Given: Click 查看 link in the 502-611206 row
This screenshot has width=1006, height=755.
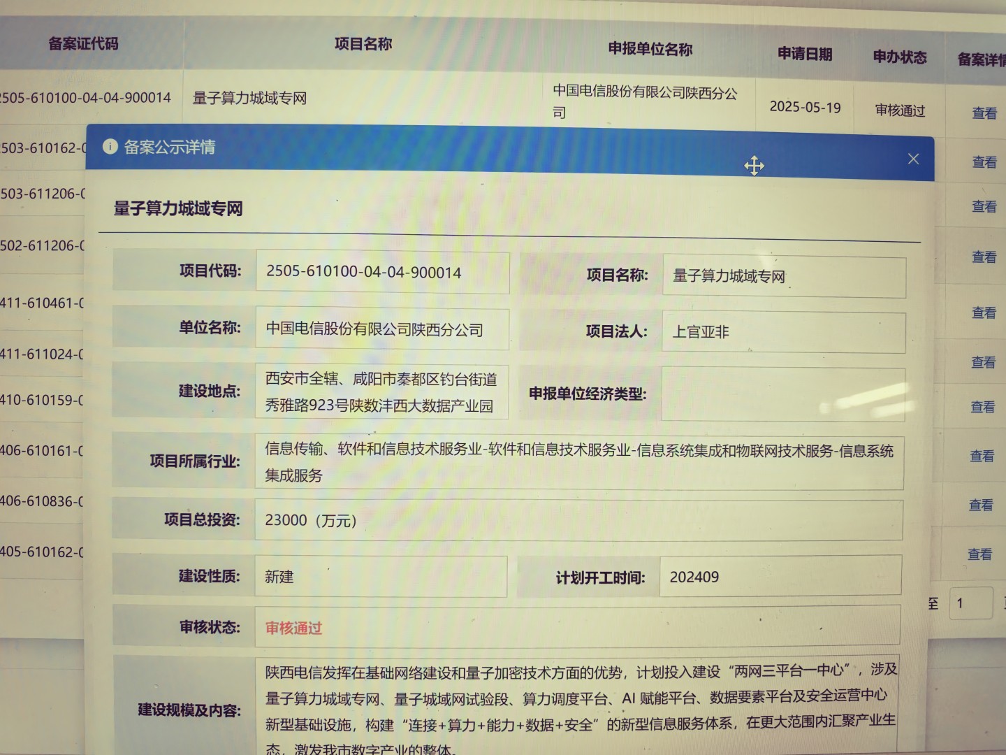Looking at the screenshot, I should 984,257.
